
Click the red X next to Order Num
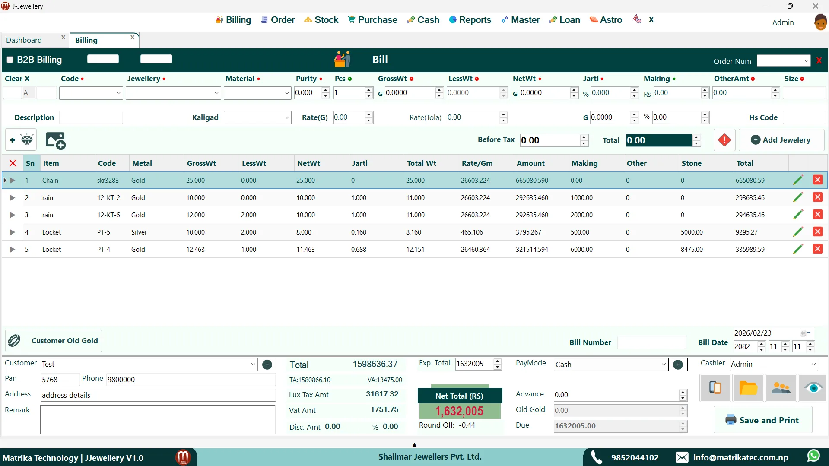click(x=819, y=61)
